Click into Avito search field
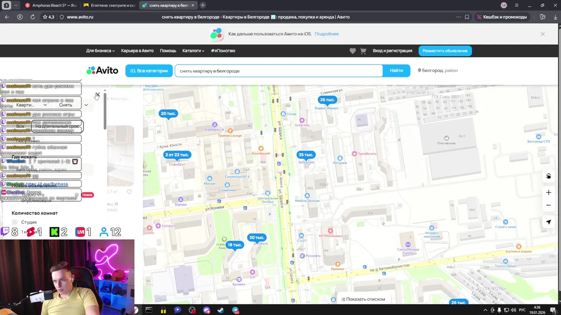 (279, 71)
